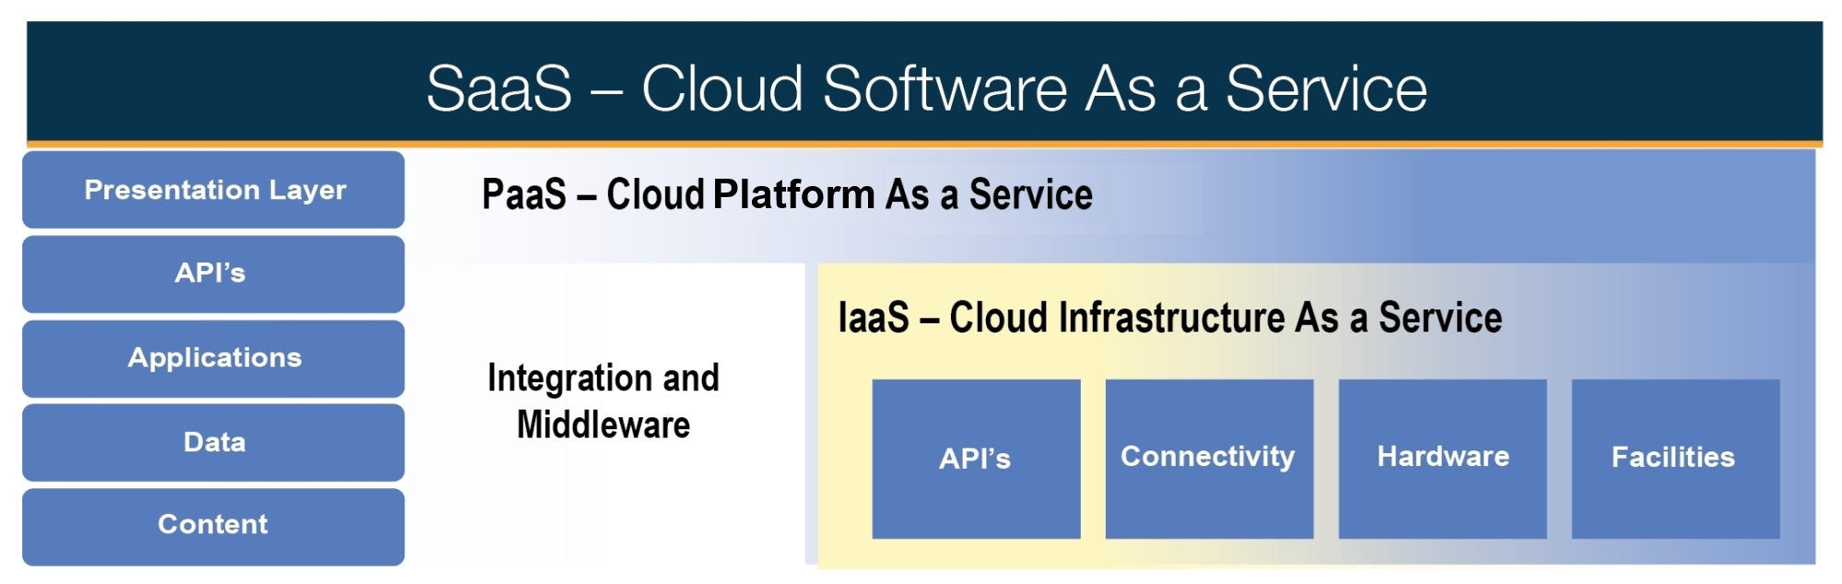The image size is (1842, 584).
Task: Click the API's box inside the IaaS section
Action: (x=976, y=459)
